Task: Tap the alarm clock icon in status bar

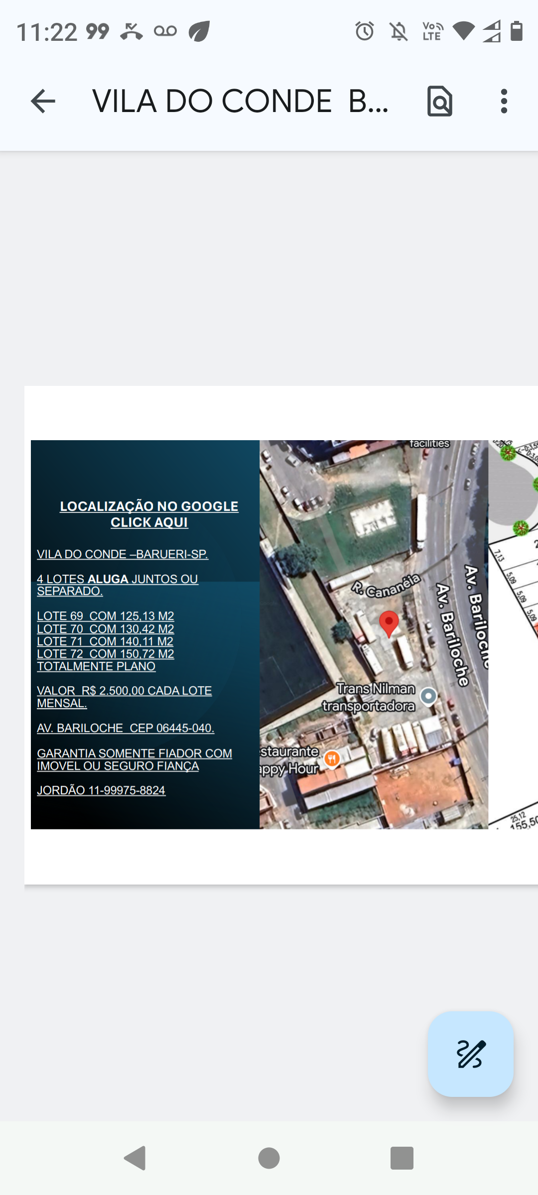Action: pos(365,31)
